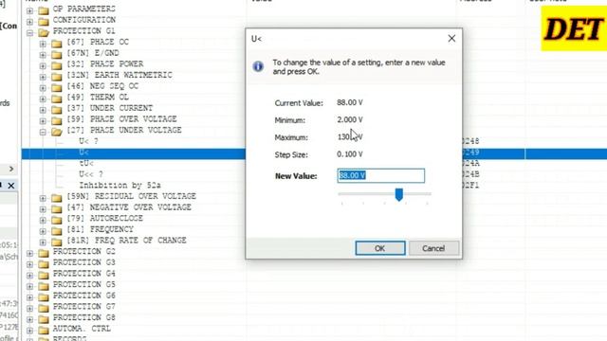This screenshot has height=341, width=607.
Task: Select the 'tU<' setting row
Action: click(86, 163)
